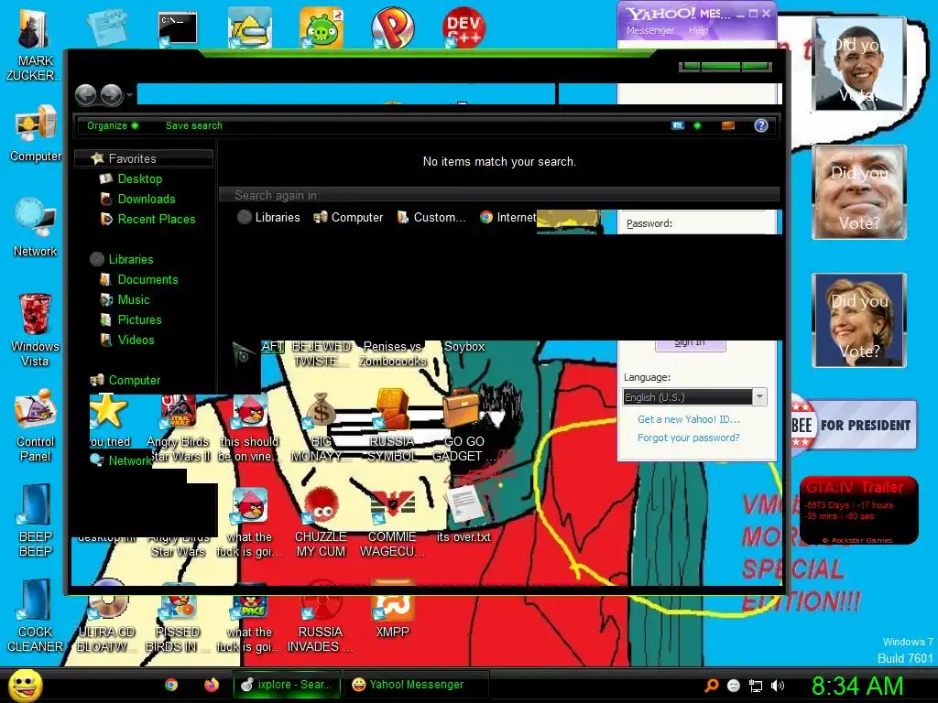Screen dimensions: 938x703
Task: Click the Firefox icon in the taskbar
Action: pos(212,685)
